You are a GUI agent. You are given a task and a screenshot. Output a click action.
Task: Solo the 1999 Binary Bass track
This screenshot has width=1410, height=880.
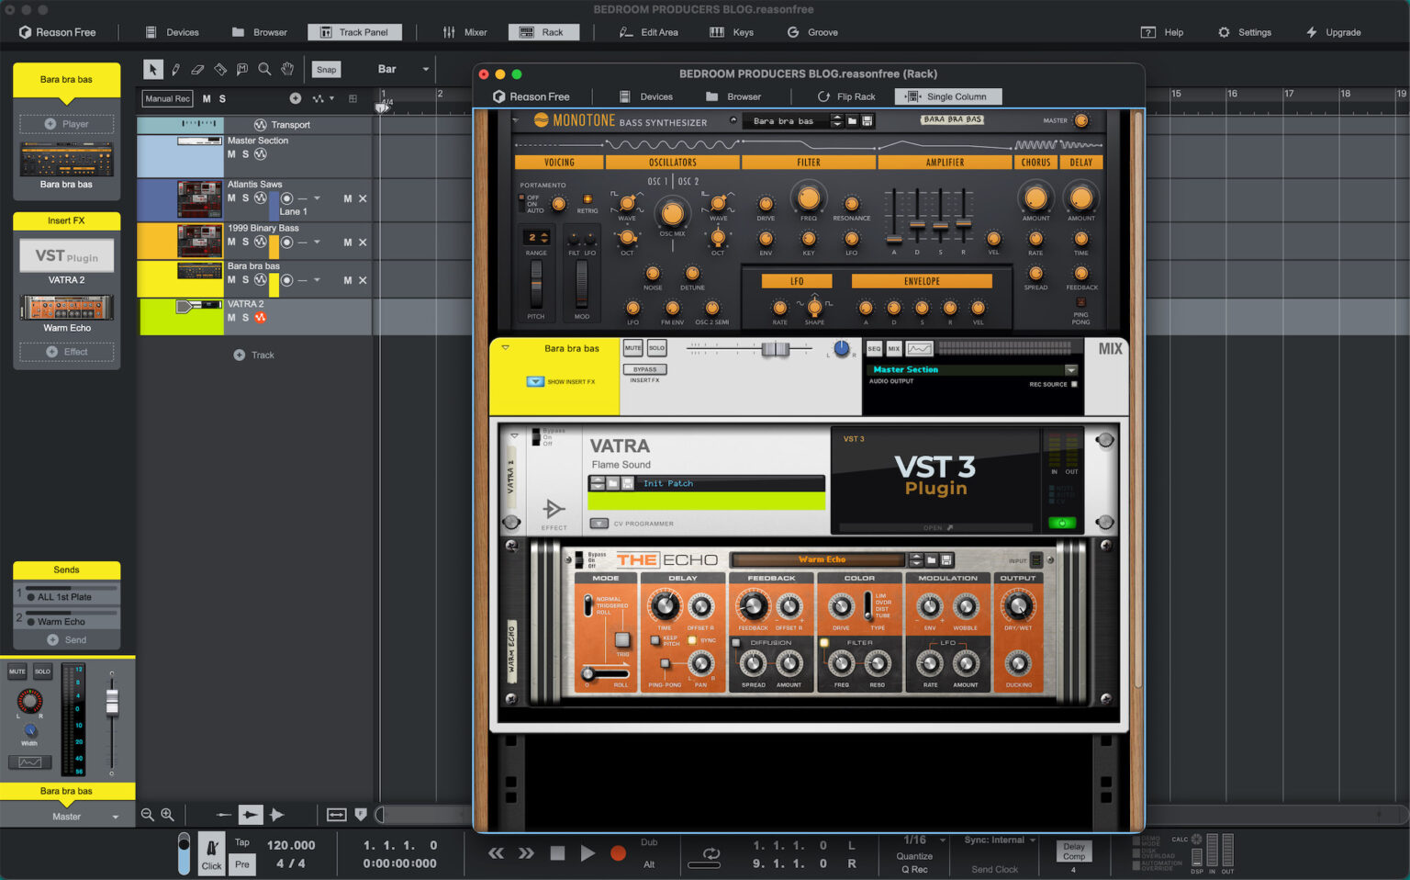pos(245,243)
